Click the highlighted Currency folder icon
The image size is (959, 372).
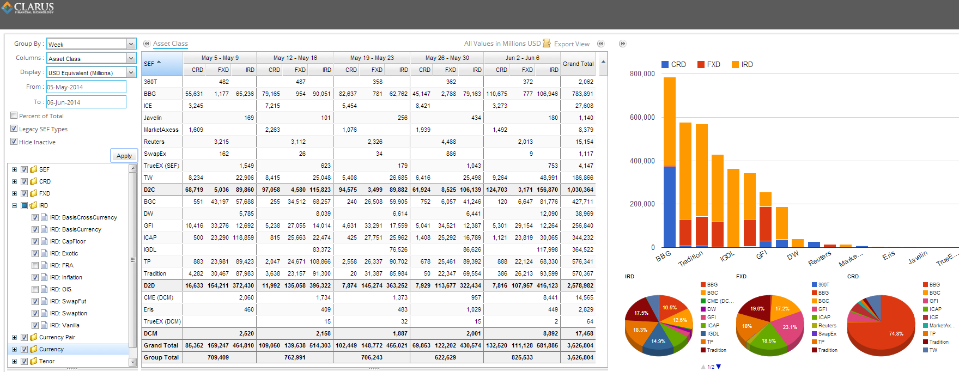[x=34, y=349]
